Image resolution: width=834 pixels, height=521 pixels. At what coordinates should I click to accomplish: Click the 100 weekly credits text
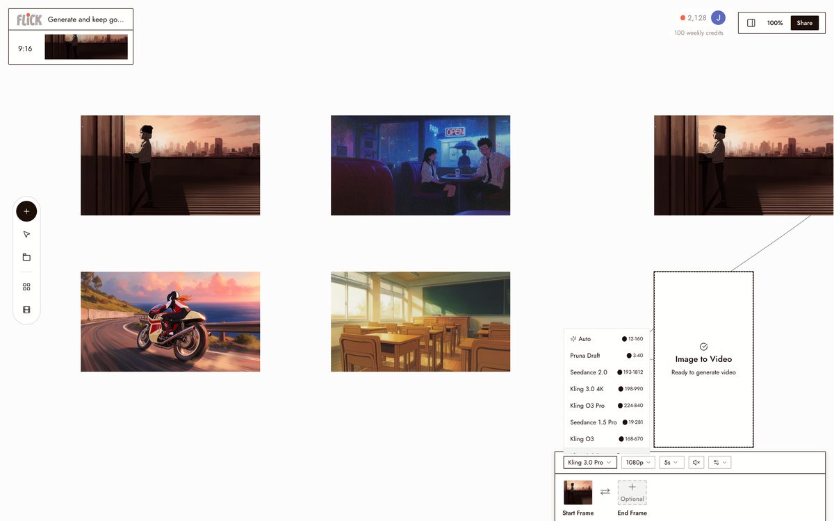coord(698,33)
